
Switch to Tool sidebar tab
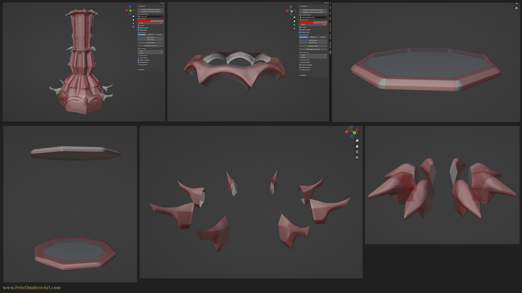pyautogui.click(x=330, y=13)
